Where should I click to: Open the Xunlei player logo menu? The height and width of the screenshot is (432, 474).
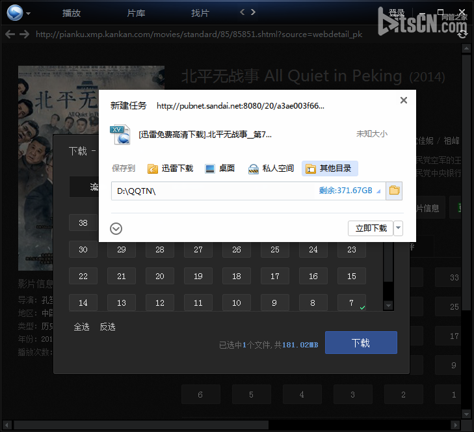15,13
